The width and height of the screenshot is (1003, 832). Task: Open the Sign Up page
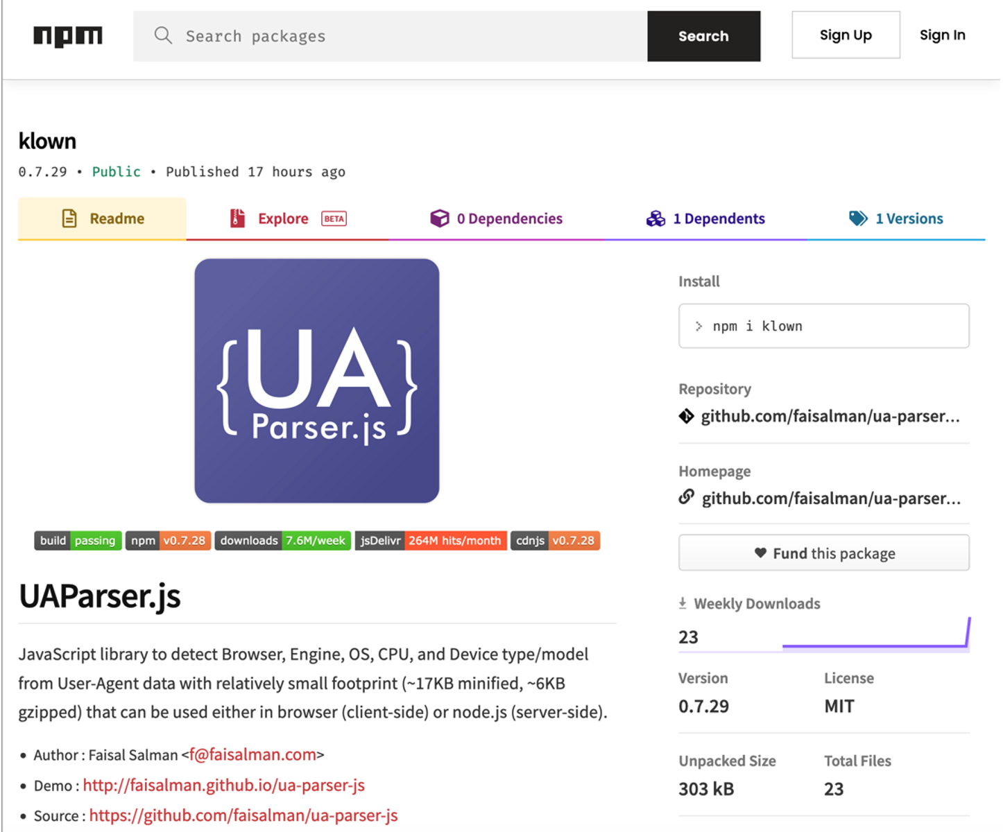pos(846,35)
